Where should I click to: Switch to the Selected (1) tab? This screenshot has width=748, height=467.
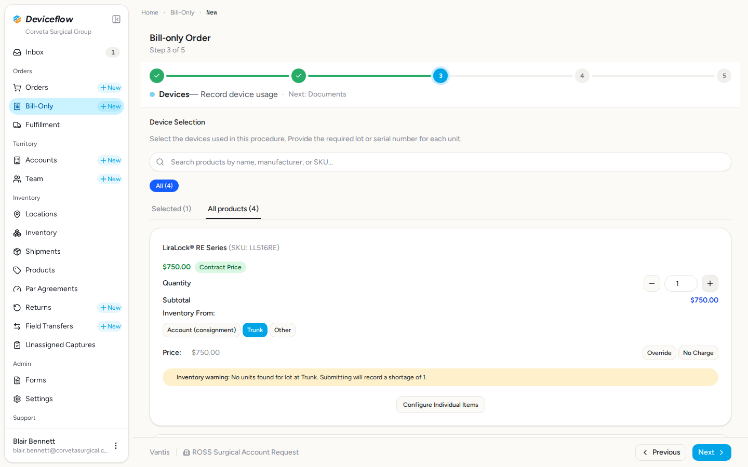(171, 209)
